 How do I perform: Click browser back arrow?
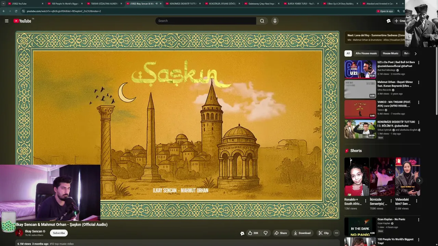(4, 11)
